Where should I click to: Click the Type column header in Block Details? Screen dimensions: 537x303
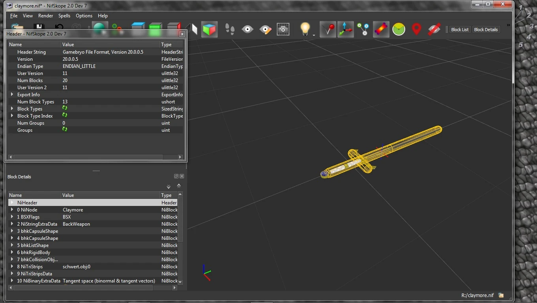(x=169, y=195)
